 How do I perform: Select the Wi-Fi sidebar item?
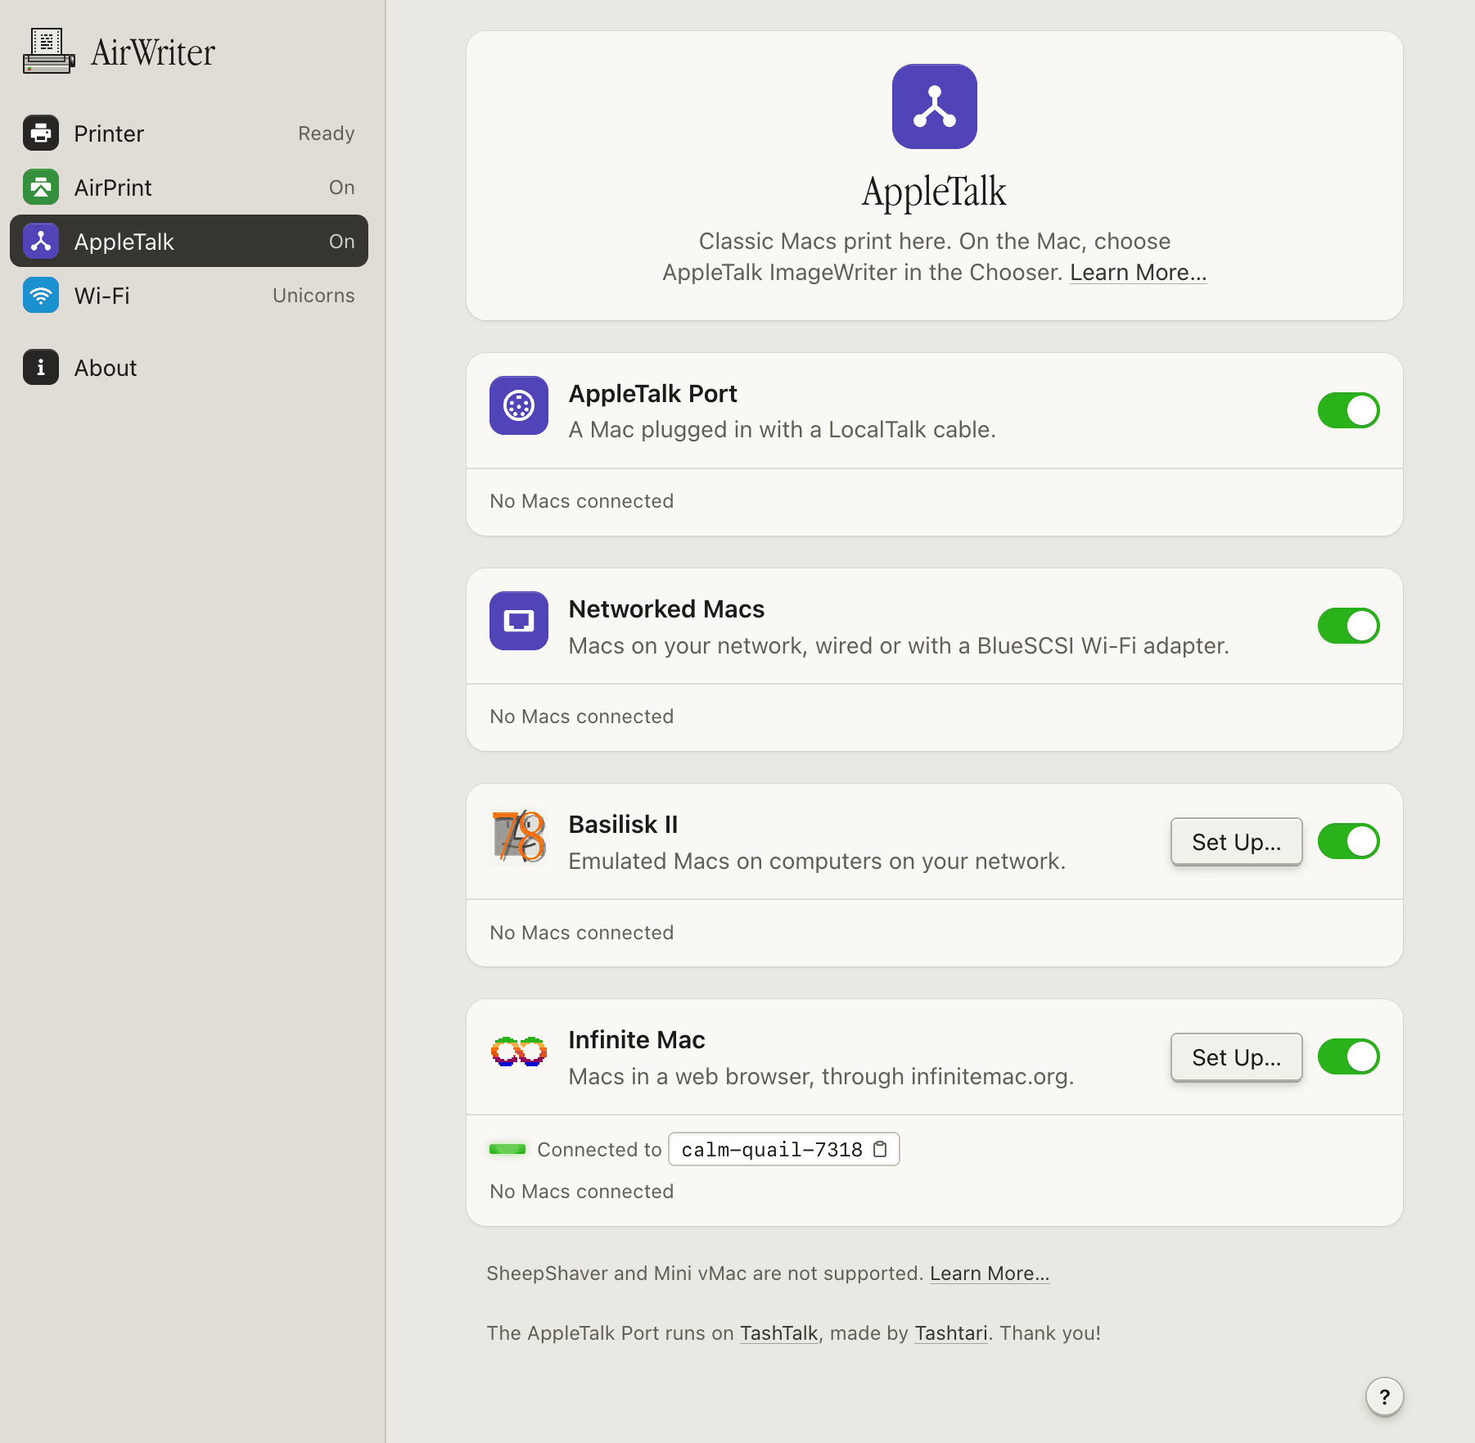click(189, 295)
